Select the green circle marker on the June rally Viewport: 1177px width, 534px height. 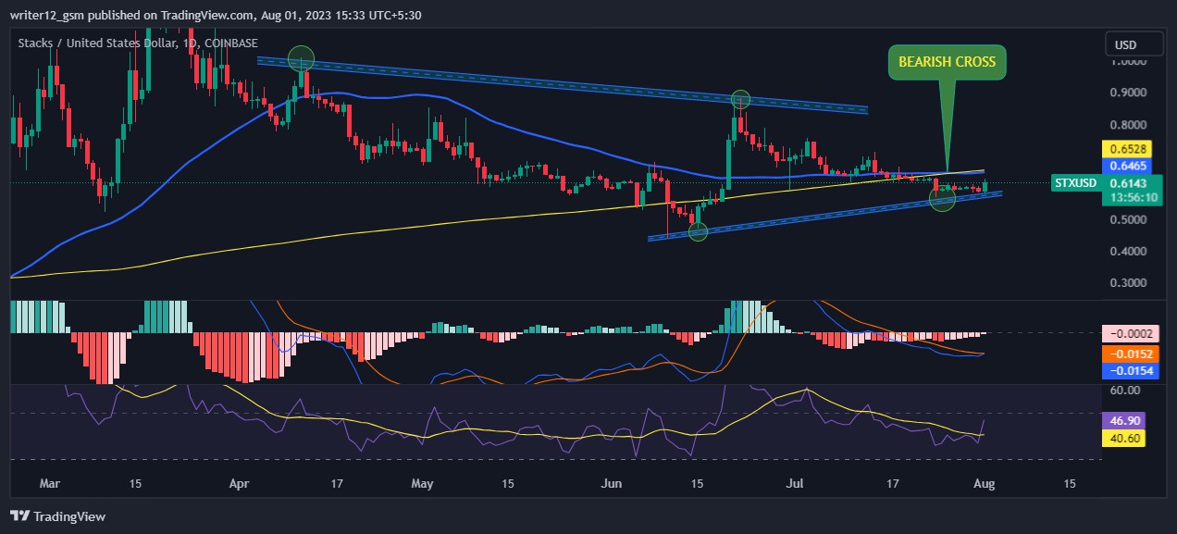pyautogui.click(x=739, y=99)
